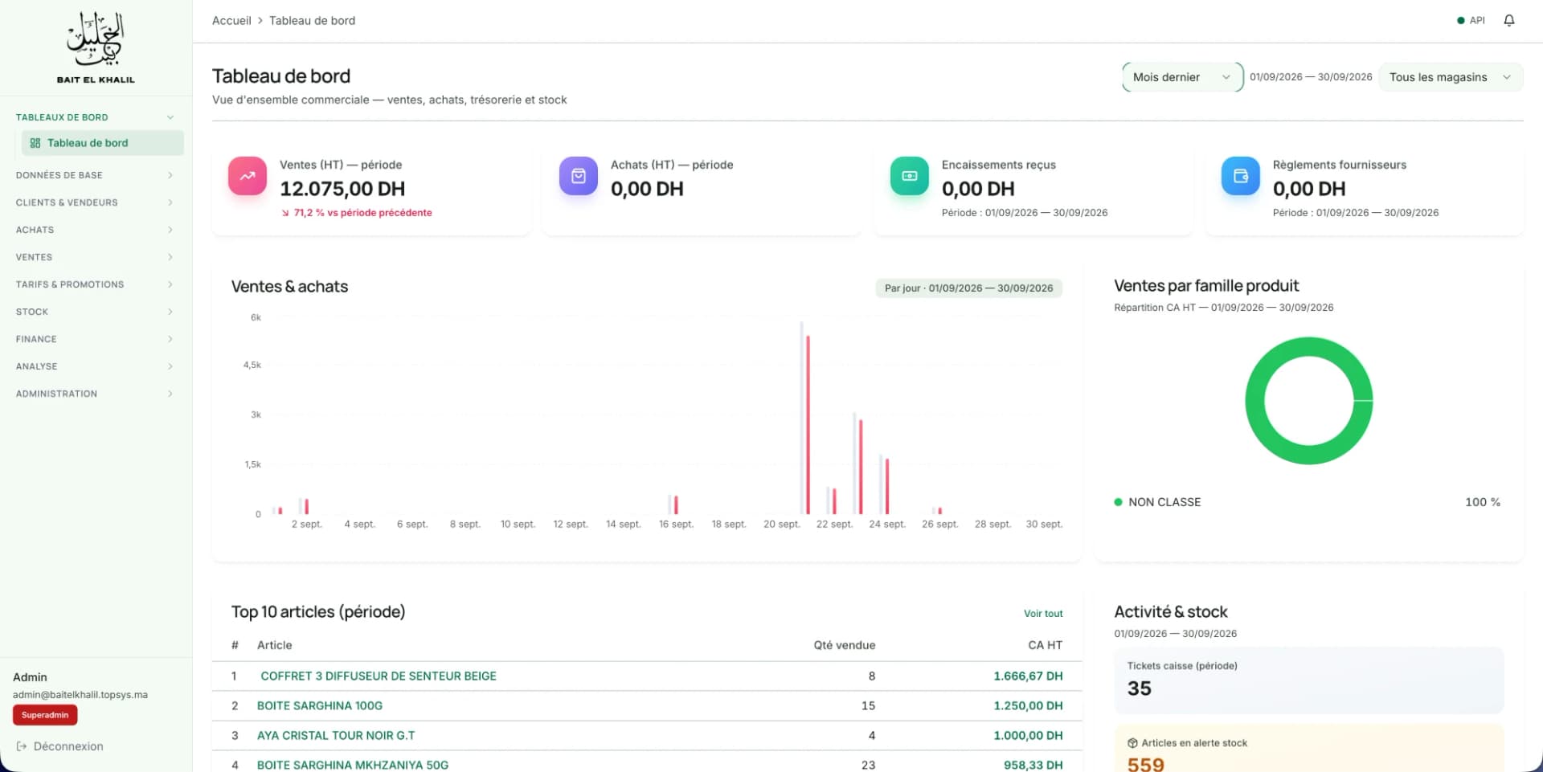Click the Déconnexion logout icon

pyautogui.click(x=22, y=746)
